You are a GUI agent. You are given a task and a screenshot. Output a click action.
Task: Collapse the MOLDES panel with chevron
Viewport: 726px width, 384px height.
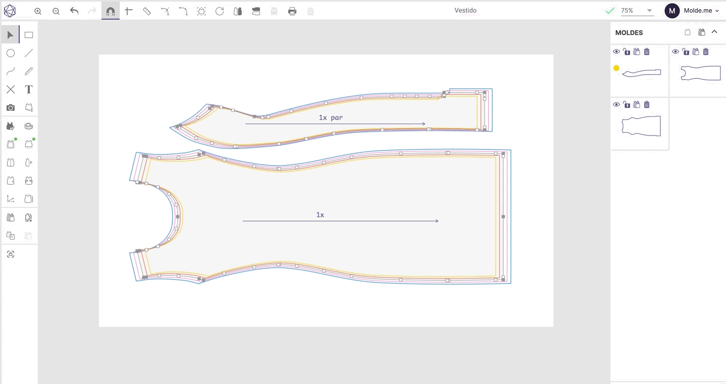click(714, 32)
